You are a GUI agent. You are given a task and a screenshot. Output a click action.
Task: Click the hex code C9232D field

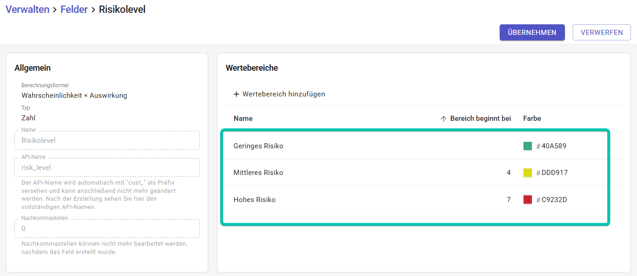coord(554,200)
